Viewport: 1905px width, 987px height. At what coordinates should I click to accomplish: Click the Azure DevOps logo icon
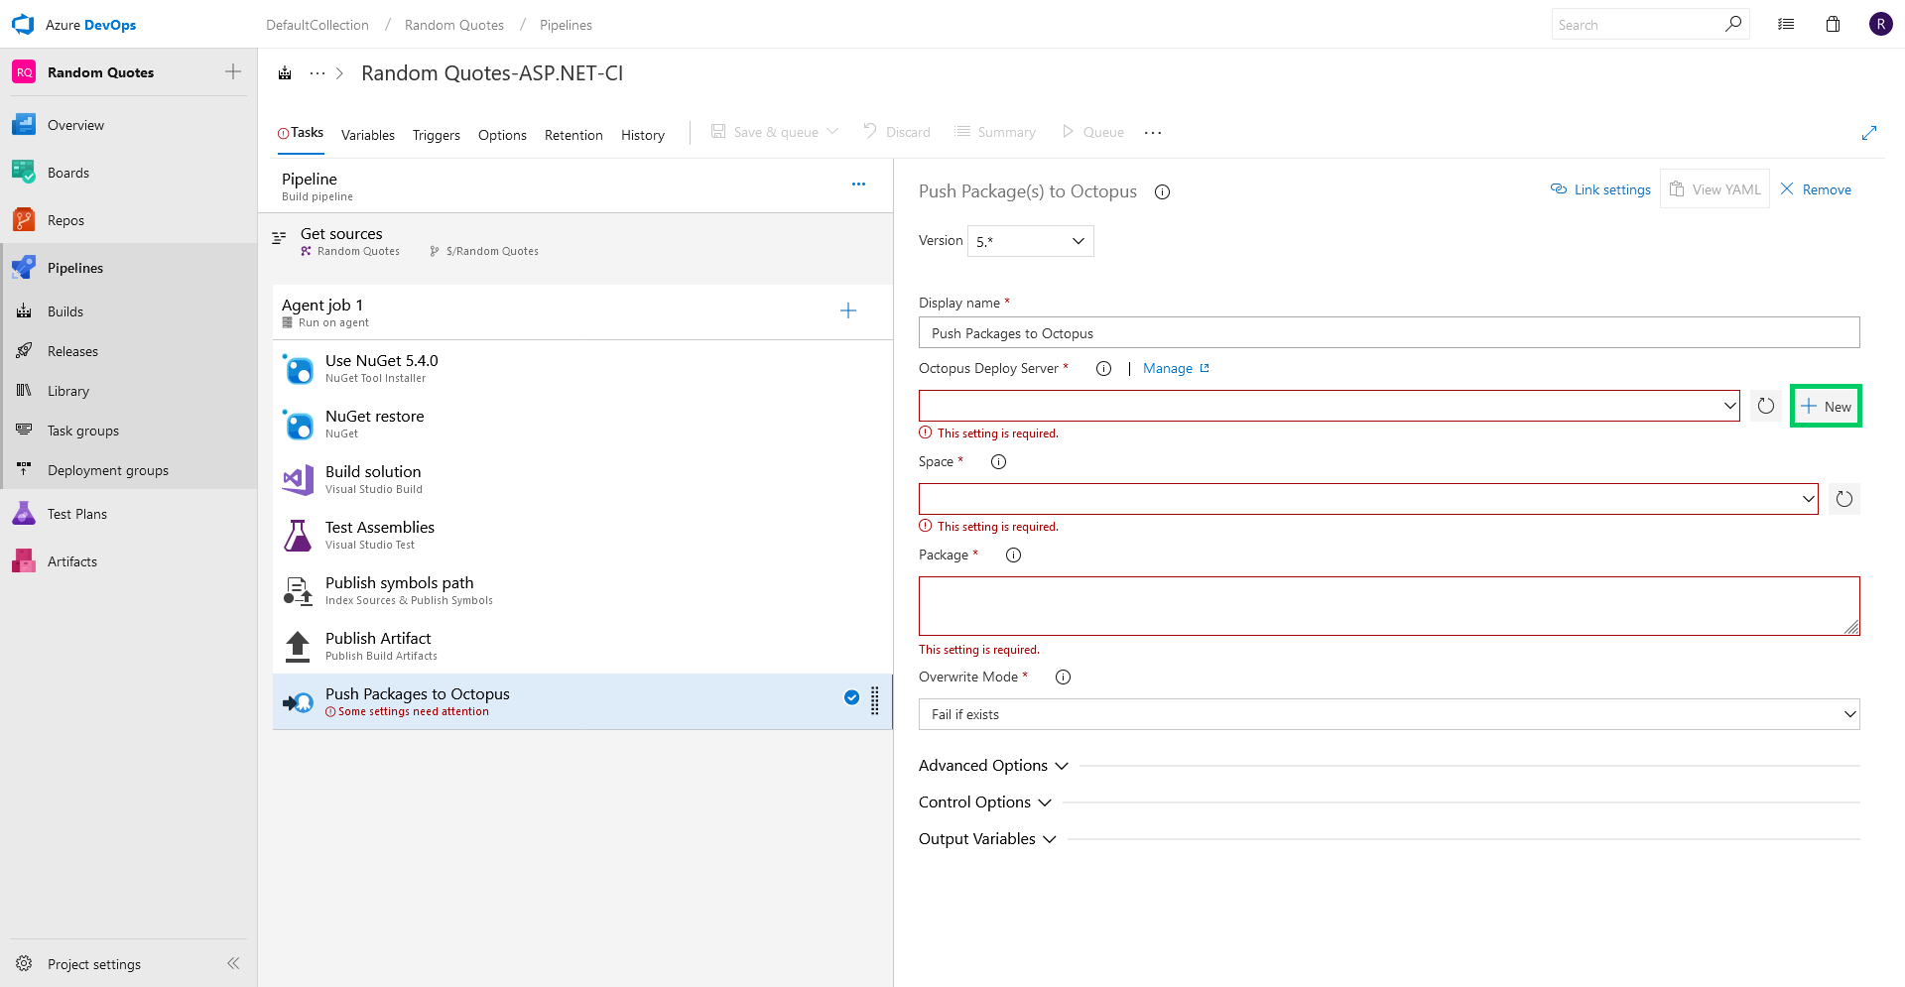(x=22, y=25)
